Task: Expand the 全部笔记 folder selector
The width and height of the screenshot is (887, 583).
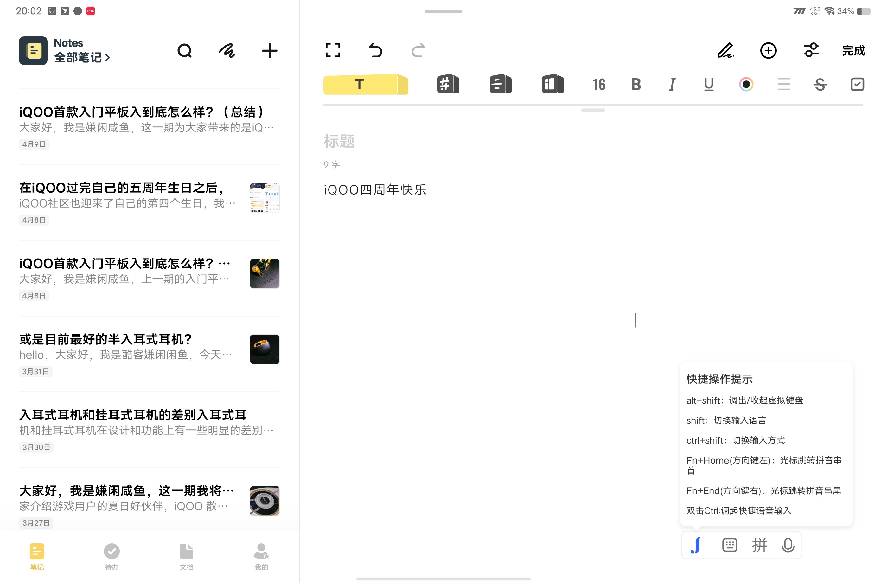Action: pyautogui.click(x=82, y=57)
